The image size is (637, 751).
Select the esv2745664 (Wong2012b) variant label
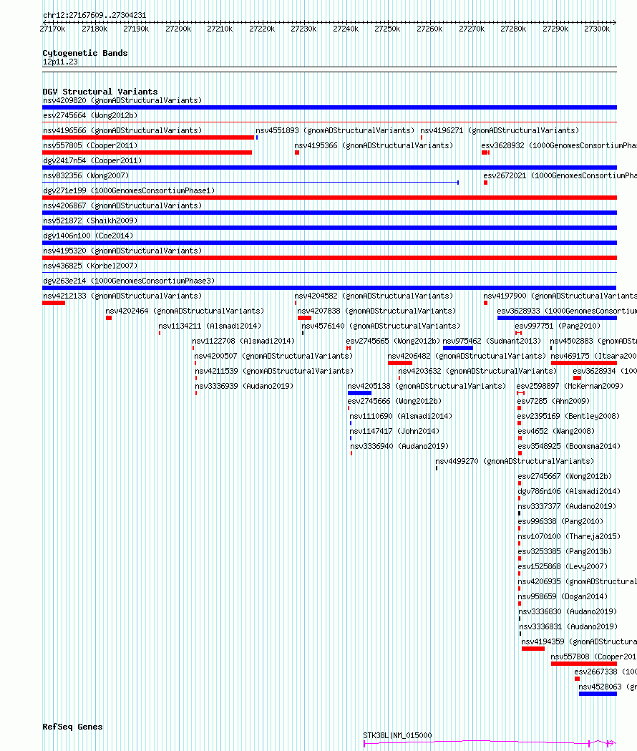[x=90, y=115]
